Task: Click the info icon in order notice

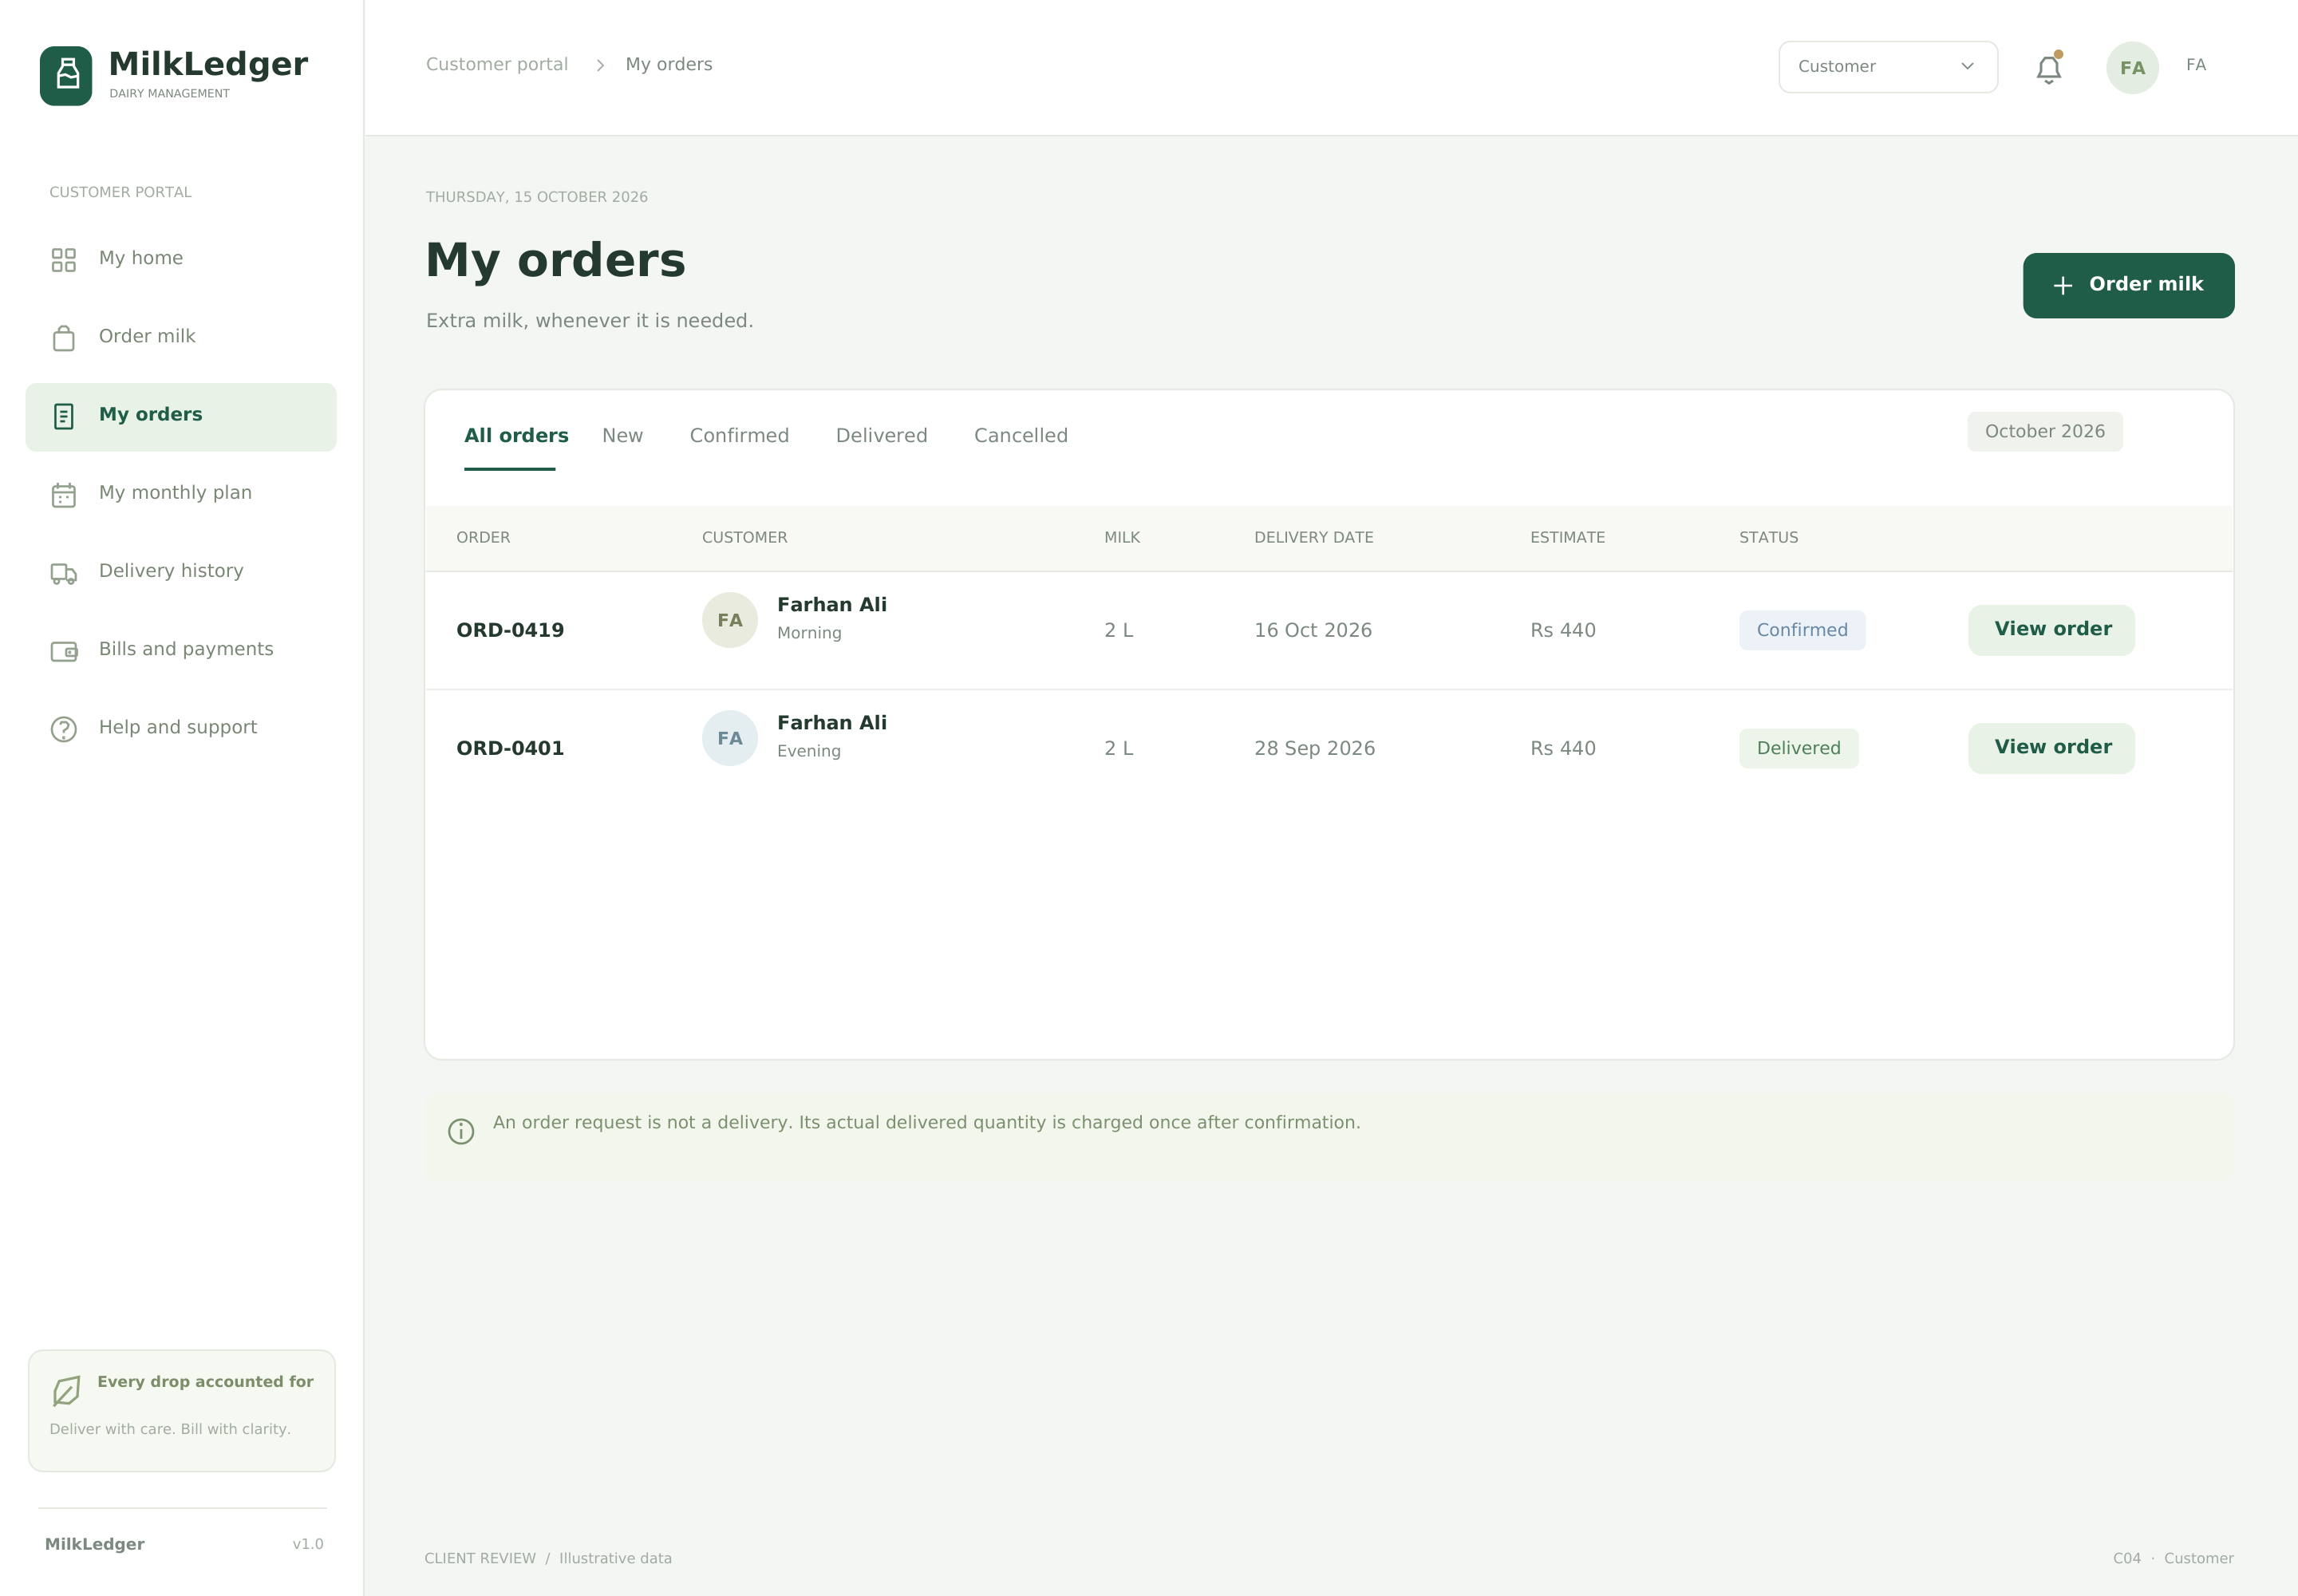Action: click(461, 1131)
